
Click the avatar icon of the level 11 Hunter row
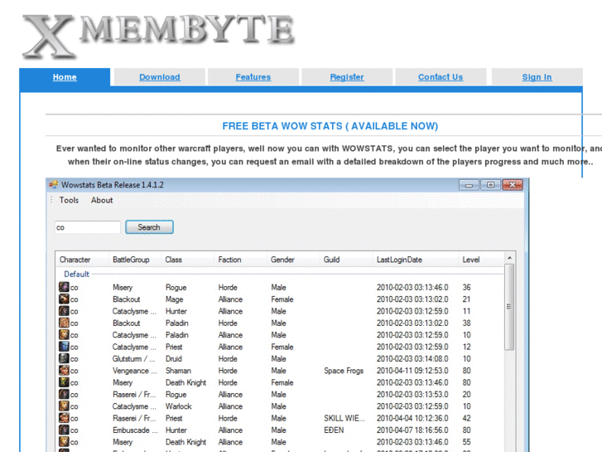(x=64, y=311)
